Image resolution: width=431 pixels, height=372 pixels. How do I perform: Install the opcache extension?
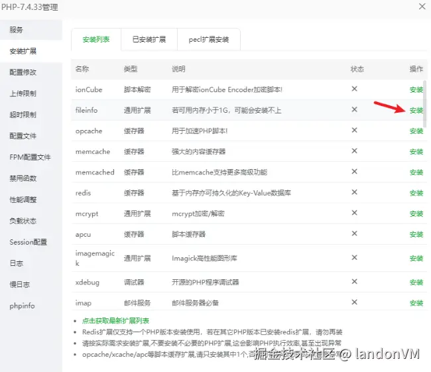tap(416, 131)
